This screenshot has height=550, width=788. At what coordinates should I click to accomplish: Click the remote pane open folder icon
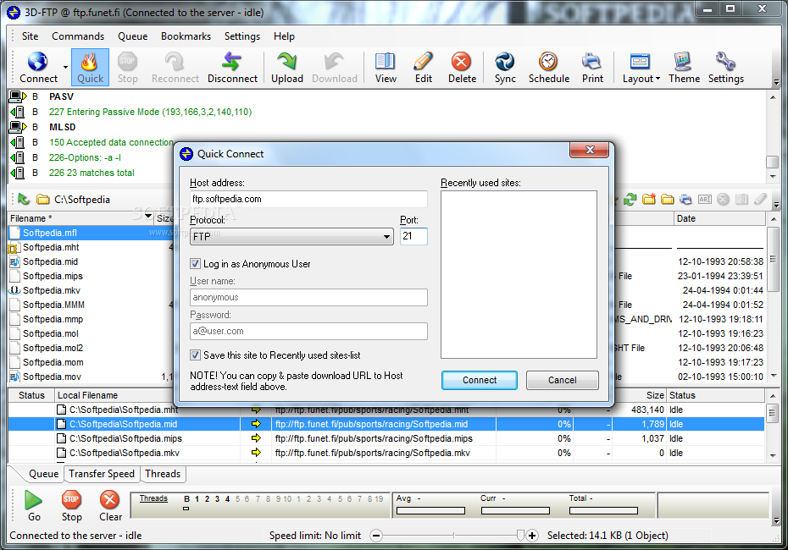pyautogui.click(x=668, y=199)
